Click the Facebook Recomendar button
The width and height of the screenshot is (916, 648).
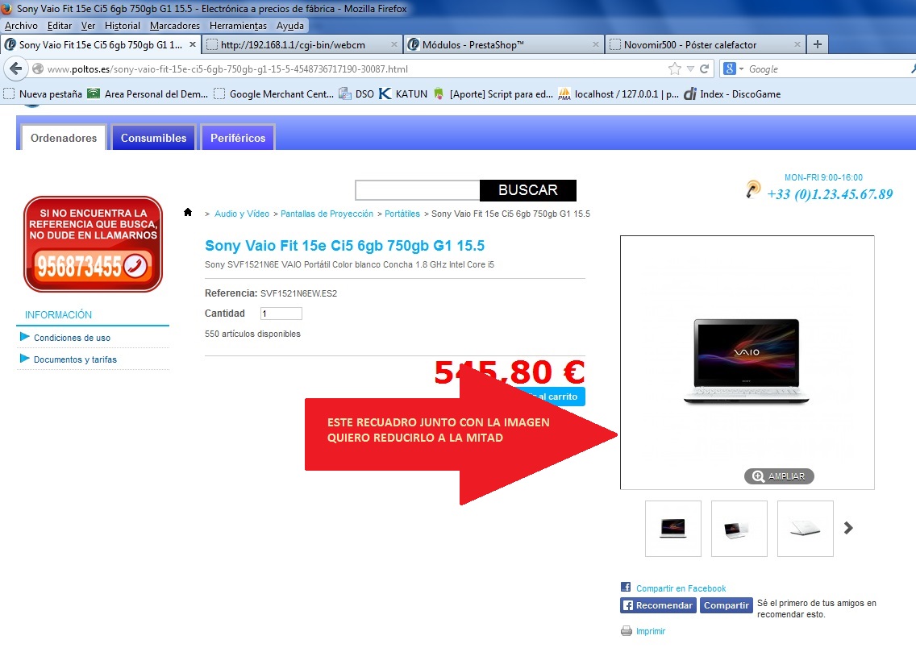coord(658,605)
